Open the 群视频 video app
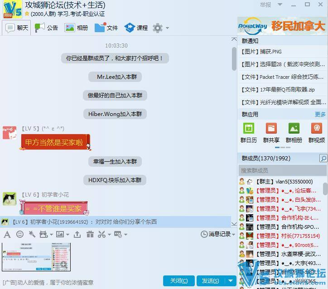 [x=317, y=133]
